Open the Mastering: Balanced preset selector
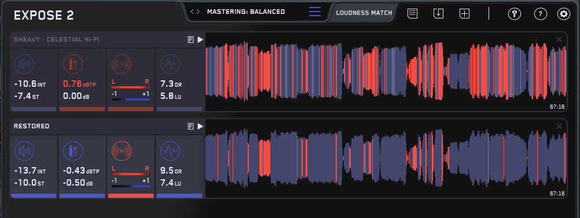This screenshot has height=218, width=580. coord(246,12)
